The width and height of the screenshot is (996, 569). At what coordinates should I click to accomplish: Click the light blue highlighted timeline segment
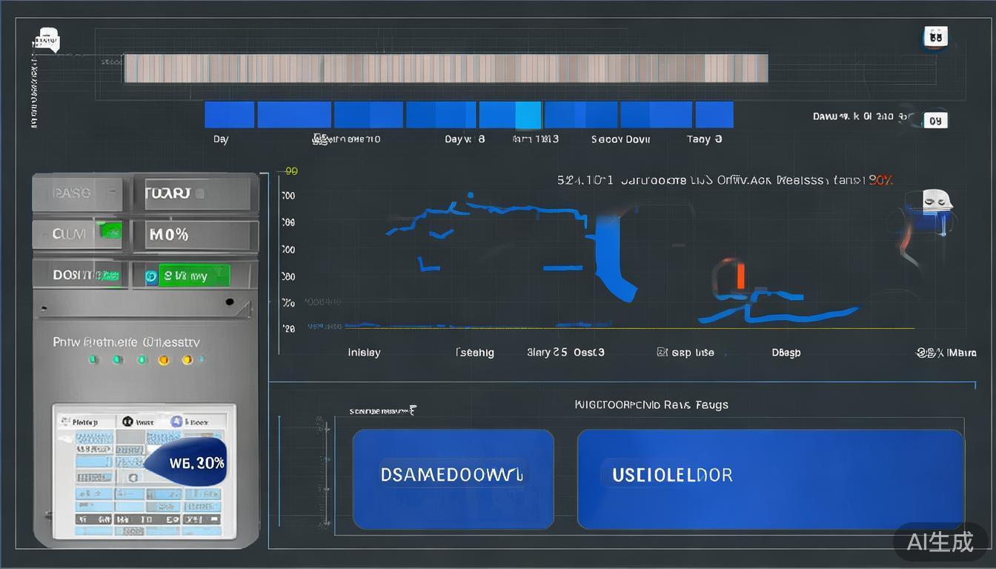click(528, 116)
